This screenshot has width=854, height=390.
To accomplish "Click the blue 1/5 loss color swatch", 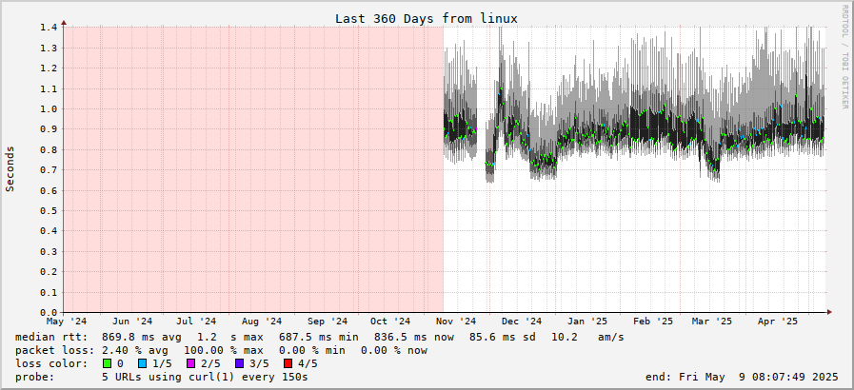I will [143, 363].
